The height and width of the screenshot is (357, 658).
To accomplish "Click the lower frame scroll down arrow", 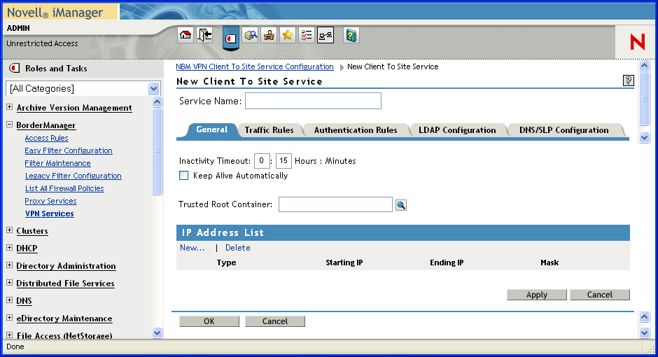I will (x=645, y=332).
